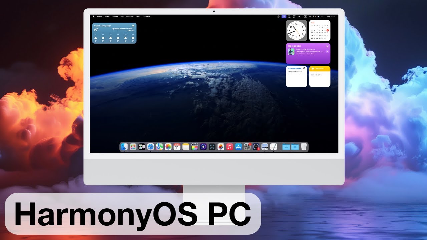Image resolution: width=427 pixels, height=240 pixels.
Task: Launch Music app from the dock
Action: tap(230, 147)
